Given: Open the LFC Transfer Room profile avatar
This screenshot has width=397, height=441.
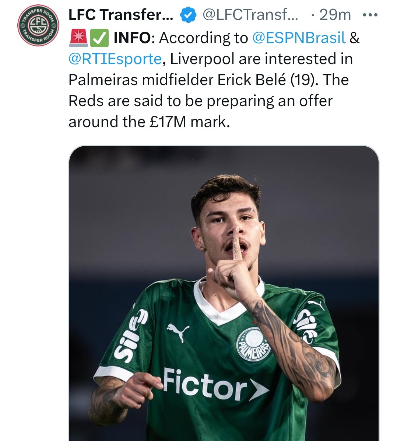Looking at the screenshot, I should [x=38, y=26].
